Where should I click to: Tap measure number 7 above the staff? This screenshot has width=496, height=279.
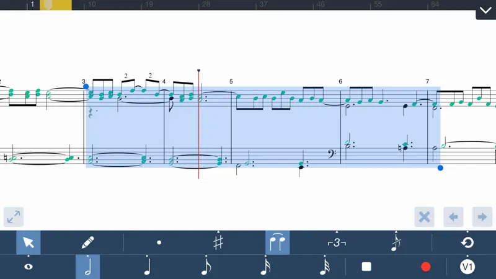pyautogui.click(x=427, y=82)
